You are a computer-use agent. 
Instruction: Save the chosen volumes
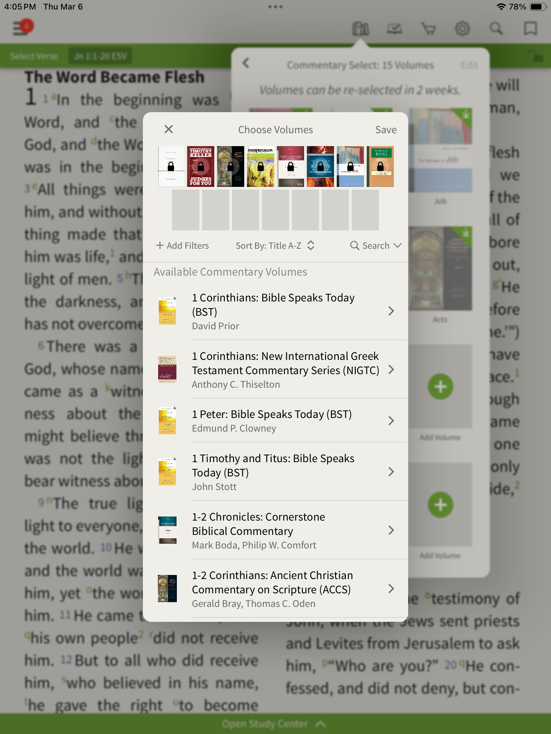(x=386, y=130)
